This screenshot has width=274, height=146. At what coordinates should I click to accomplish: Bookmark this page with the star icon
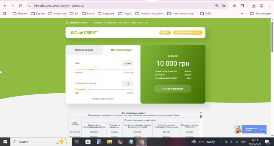(224, 6)
